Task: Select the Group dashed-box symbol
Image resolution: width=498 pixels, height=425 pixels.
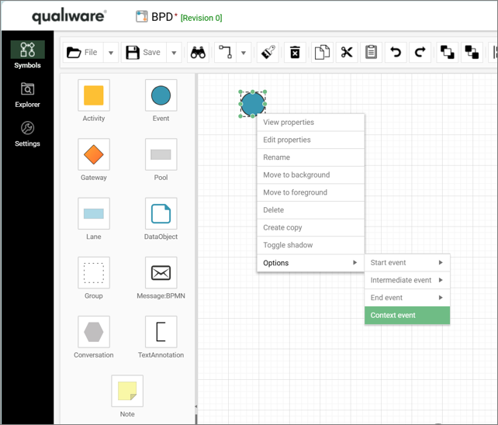Action: coord(94,272)
